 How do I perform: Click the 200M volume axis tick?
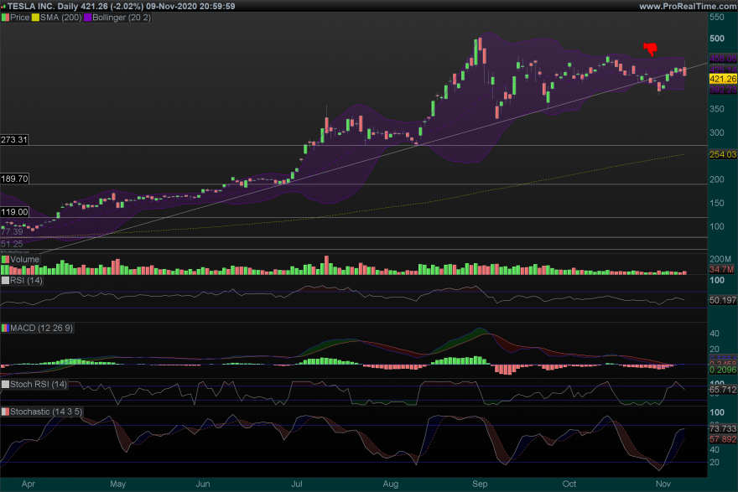(x=720, y=259)
